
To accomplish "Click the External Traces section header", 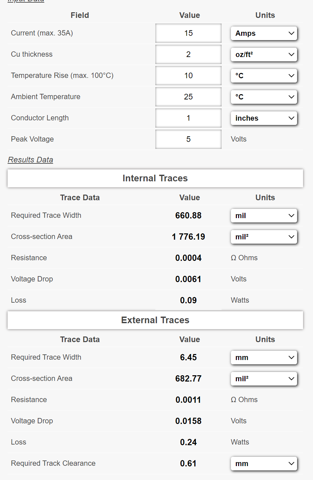I will click(155, 320).
